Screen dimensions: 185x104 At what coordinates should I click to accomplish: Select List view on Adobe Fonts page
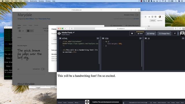coord(21,31)
